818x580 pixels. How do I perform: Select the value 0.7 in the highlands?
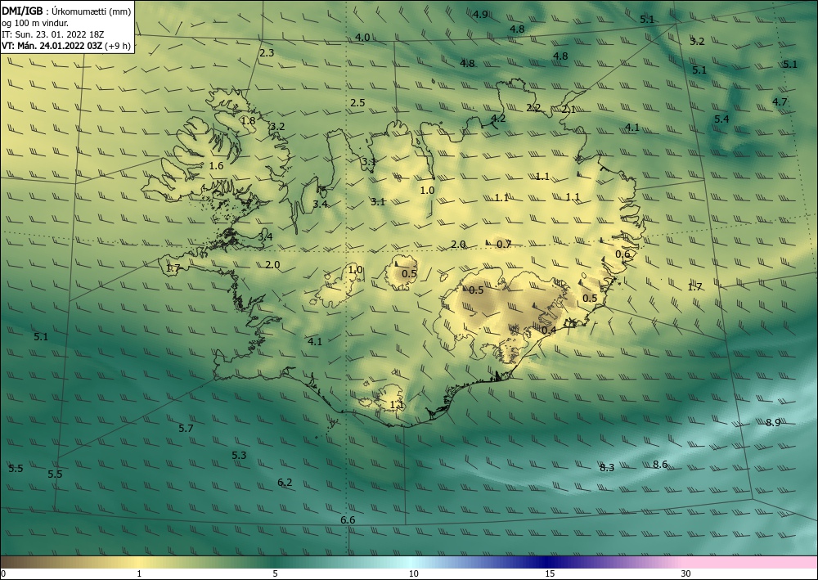pyautogui.click(x=504, y=244)
